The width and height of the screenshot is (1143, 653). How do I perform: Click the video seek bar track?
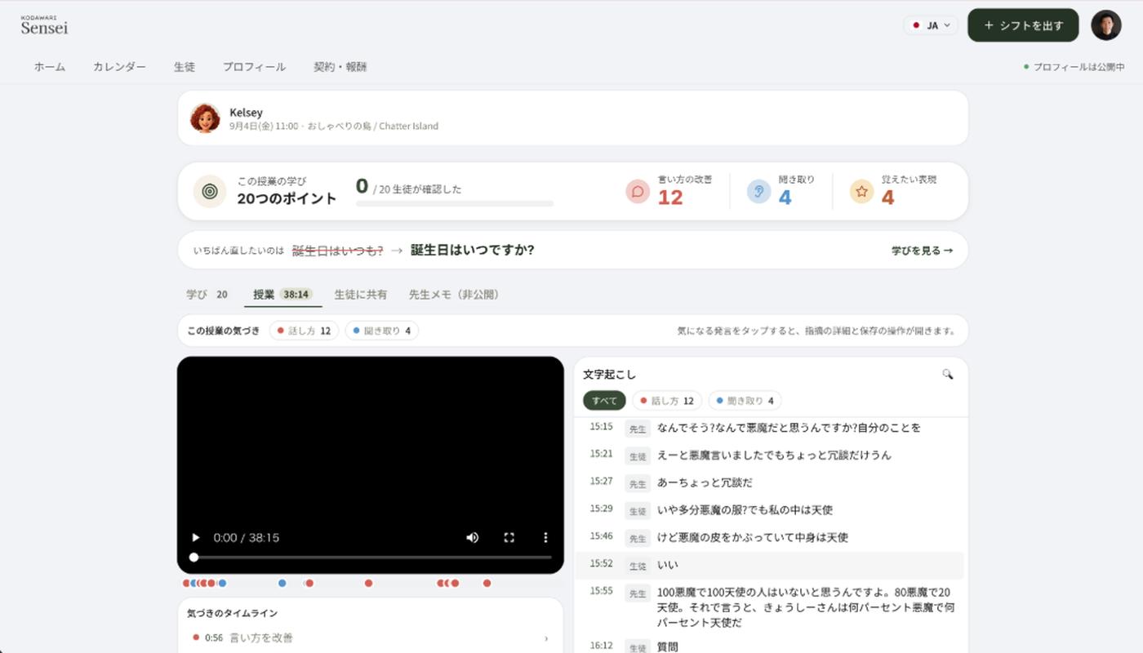(372, 557)
